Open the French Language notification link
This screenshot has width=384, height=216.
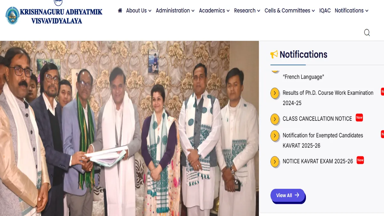coord(303,77)
